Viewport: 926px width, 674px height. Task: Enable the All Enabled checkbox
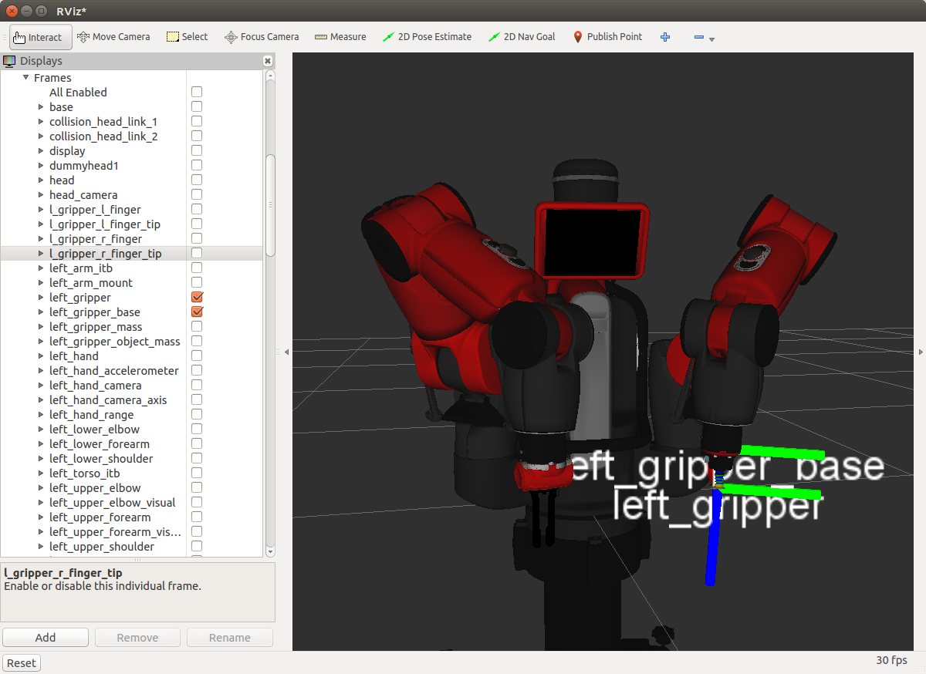[197, 92]
